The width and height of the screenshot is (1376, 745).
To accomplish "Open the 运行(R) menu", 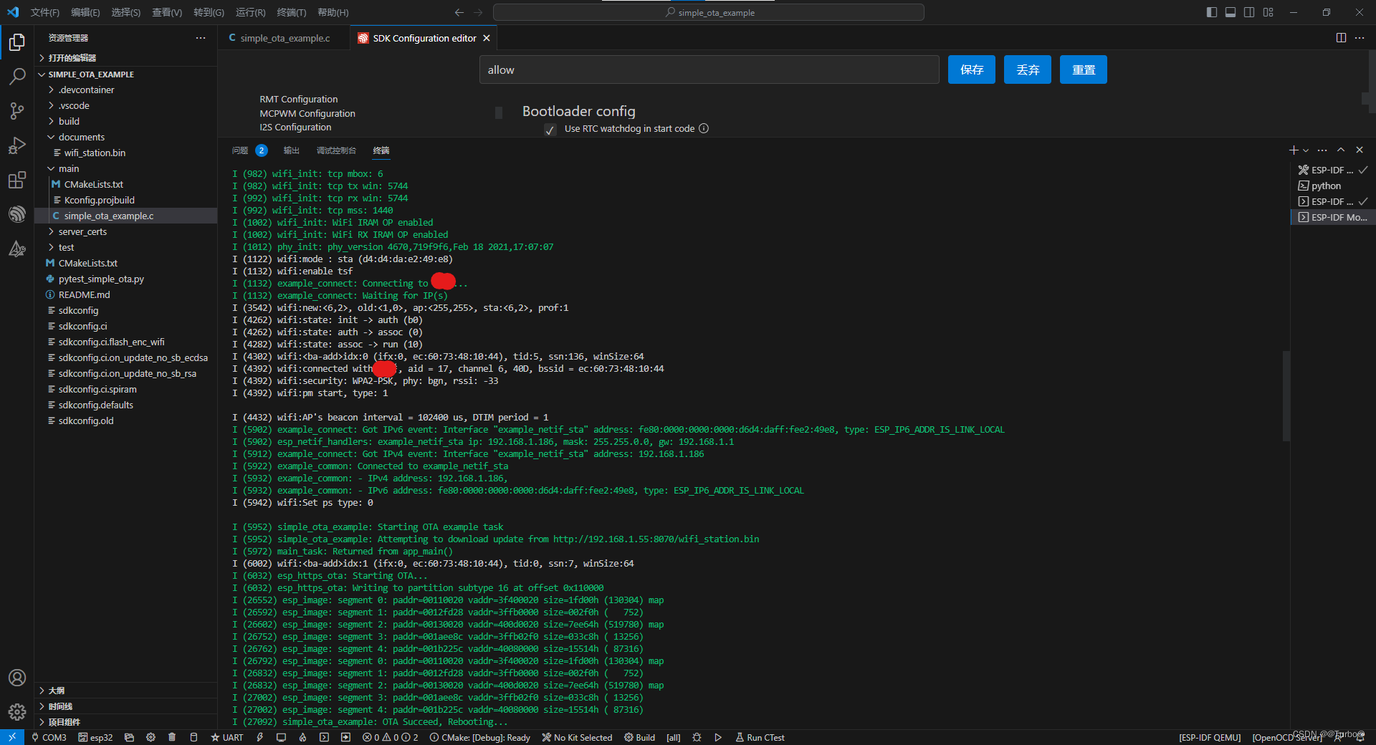I will coord(250,12).
